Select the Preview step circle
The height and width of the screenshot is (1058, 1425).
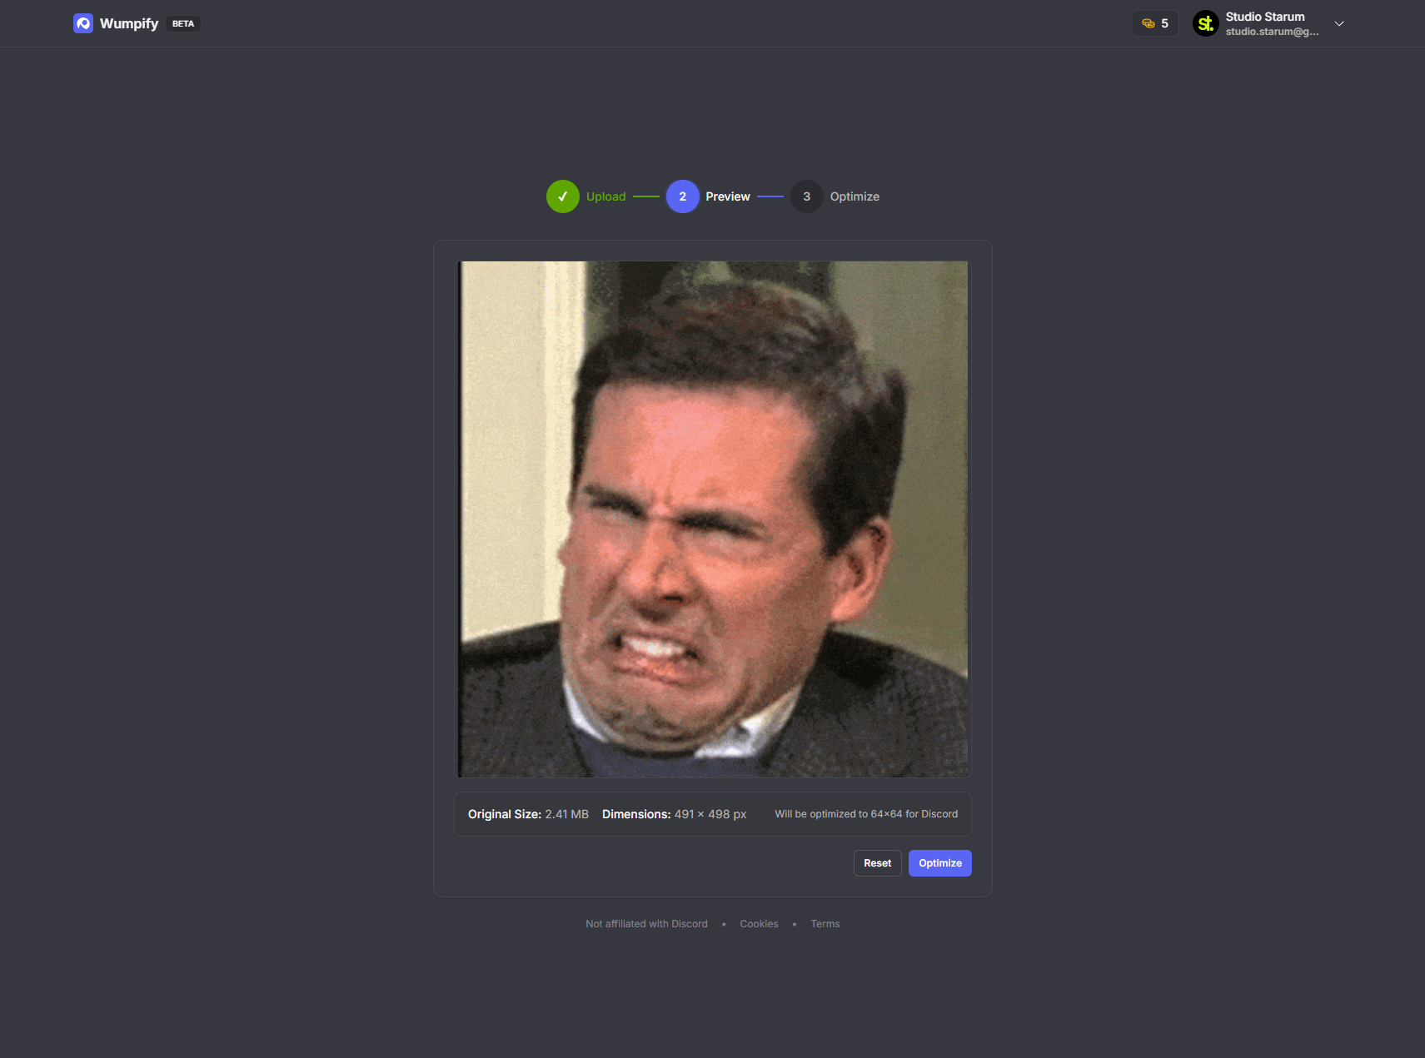point(683,196)
